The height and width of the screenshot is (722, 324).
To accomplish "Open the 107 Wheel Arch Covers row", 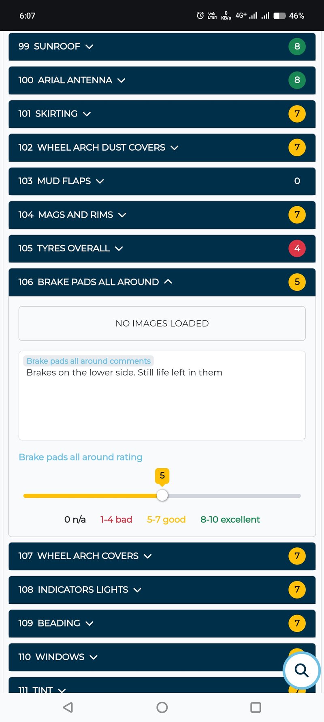I will [x=162, y=556].
